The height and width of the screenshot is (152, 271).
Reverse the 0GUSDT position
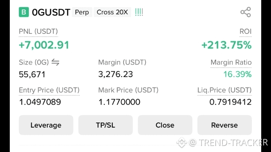(x=224, y=125)
